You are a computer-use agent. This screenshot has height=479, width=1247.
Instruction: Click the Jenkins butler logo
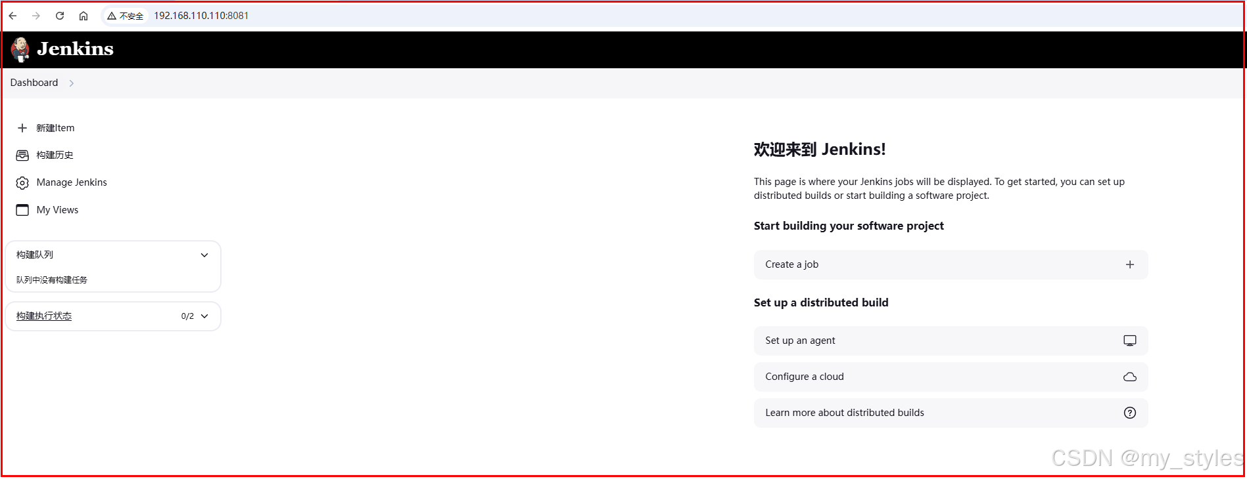click(x=20, y=49)
